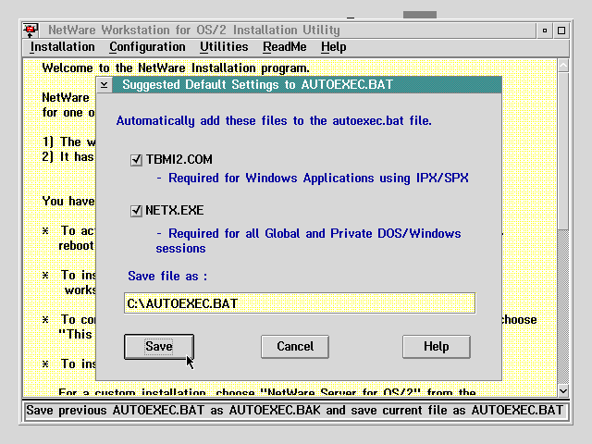
Task: Click the dialog's Help button
Action: pos(436,347)
